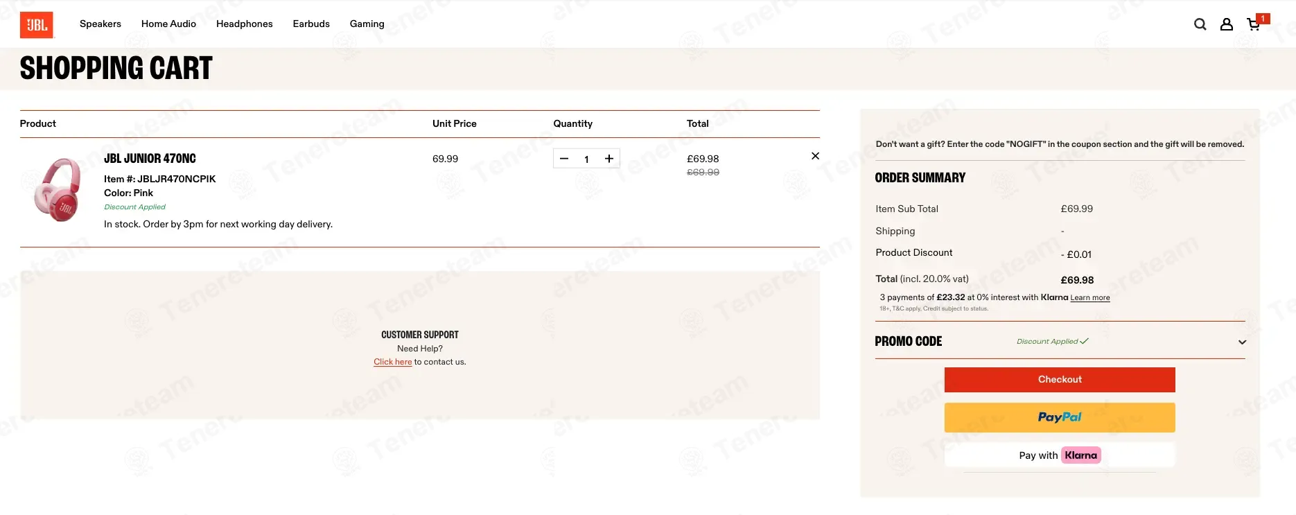Click the Item Sub Total £69.99 value
Viewport: 1296px width, 515px height.
coord(1076,209)
